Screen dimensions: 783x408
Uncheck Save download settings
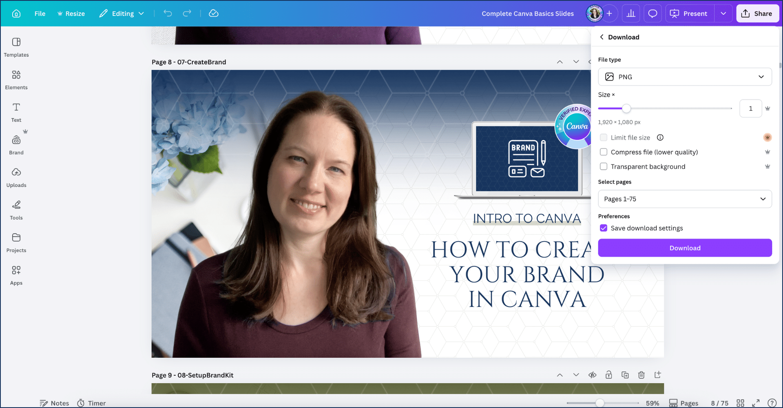[x=604, y=228]
